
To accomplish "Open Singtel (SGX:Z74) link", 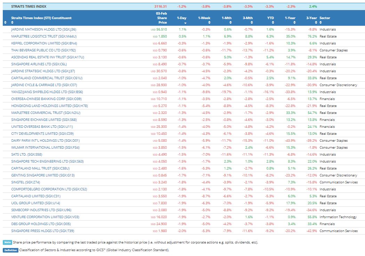I will (26, 182).
